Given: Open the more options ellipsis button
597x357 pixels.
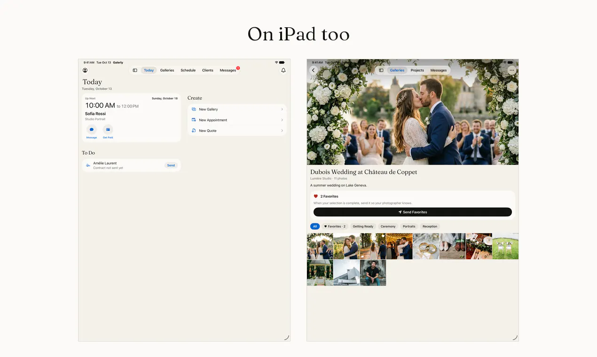Looking at the screenshot, I should (x=512, y=70).
